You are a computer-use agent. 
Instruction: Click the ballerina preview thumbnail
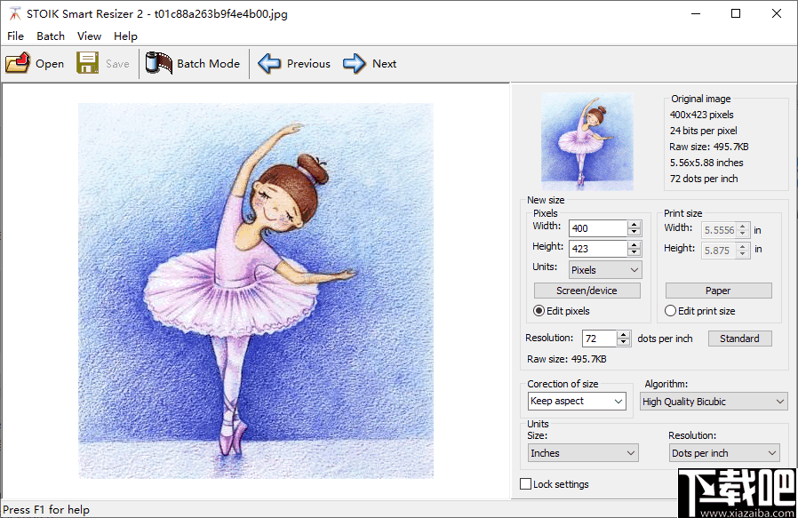click(587, 141)
